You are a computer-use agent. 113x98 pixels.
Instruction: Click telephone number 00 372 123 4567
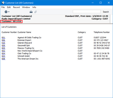point(101,40)
